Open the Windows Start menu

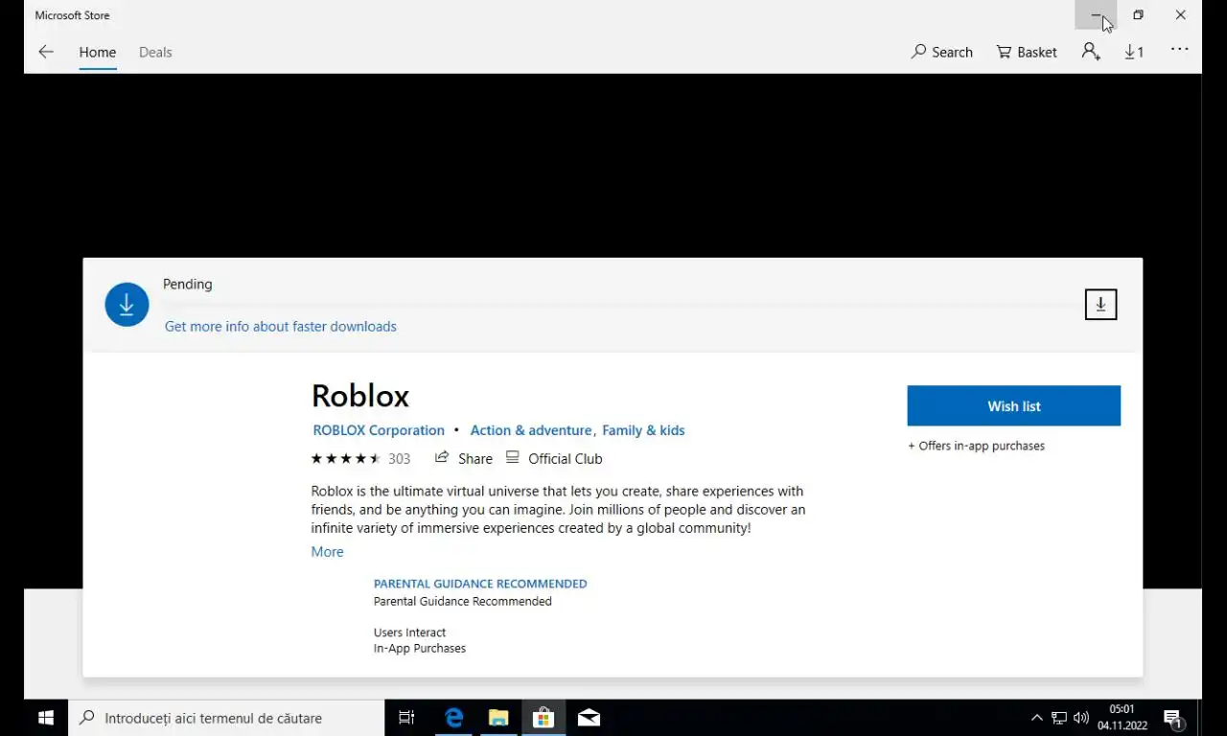click(45, 718)
